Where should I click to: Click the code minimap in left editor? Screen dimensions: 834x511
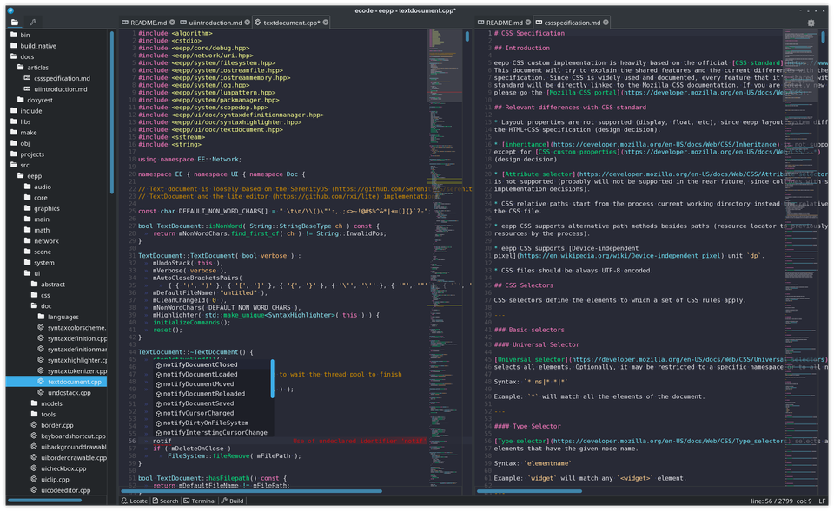445,257
